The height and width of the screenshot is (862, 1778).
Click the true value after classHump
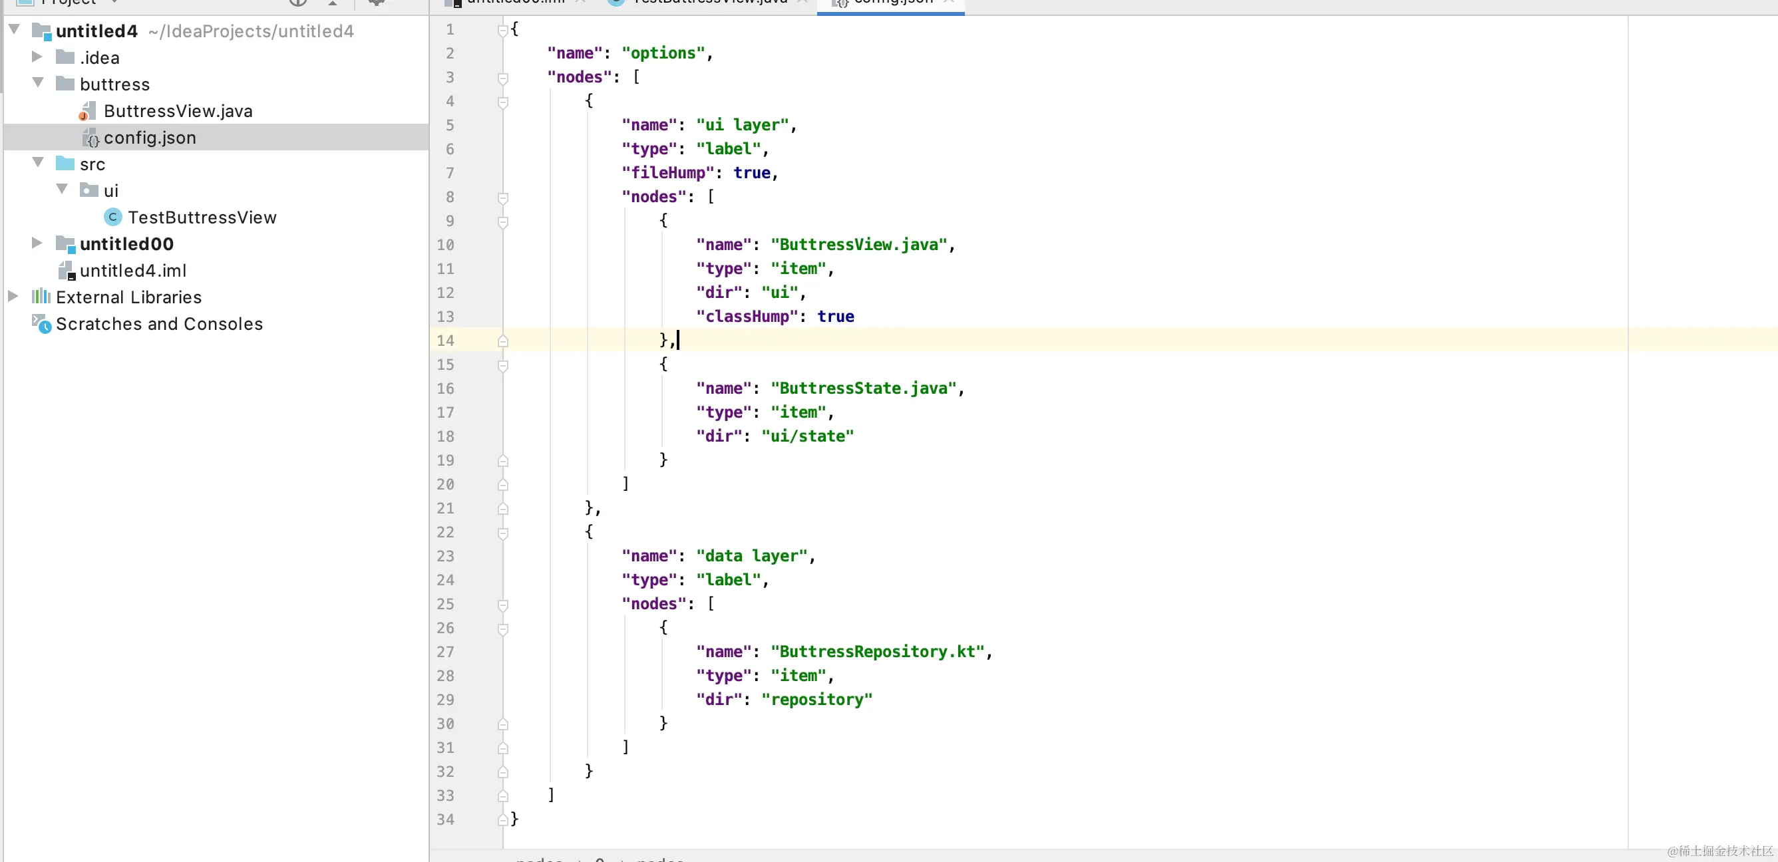click(836, 316)
